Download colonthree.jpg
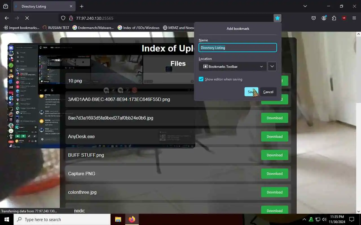Viewport: 361px width, 225px height. tap(275, 192)
